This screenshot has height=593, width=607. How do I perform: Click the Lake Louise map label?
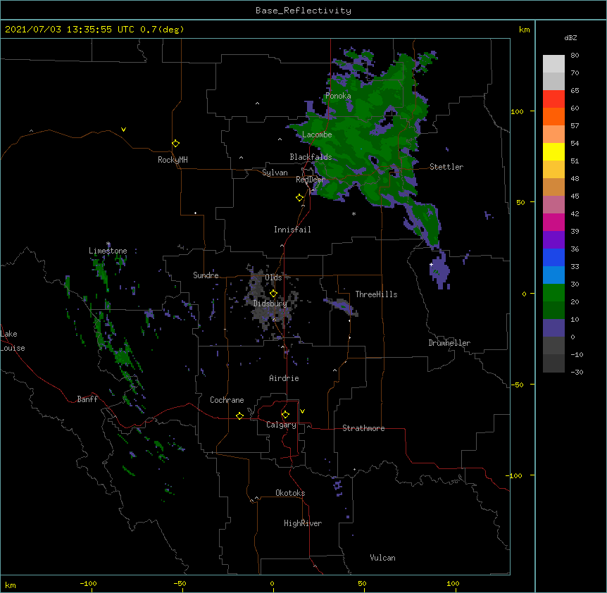(x=13, y=341)
